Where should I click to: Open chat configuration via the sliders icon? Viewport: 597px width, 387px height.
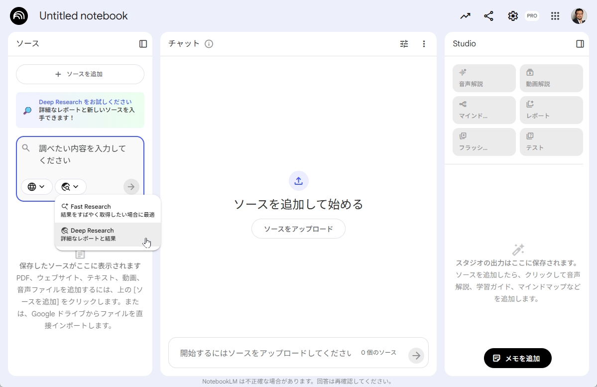click(x=403, y=44)
